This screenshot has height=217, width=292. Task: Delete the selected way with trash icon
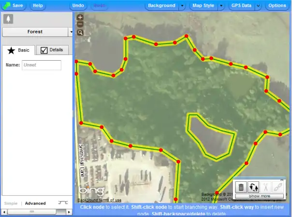tap(241, 187)
